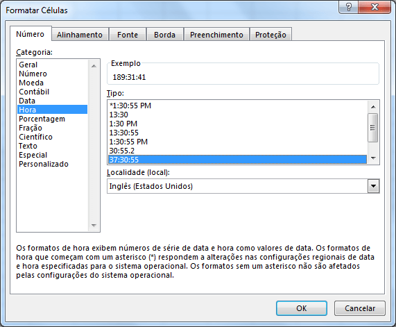Click the help question mark icon
Viewport: 396px width, 327px height.
(x=348, y=7)
